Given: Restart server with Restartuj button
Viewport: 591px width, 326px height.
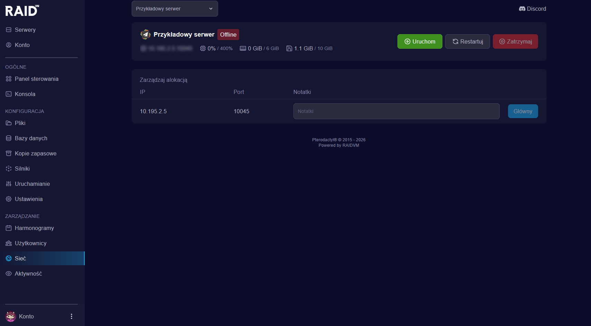Looking at the screenshot, I should tap(467, 41).
